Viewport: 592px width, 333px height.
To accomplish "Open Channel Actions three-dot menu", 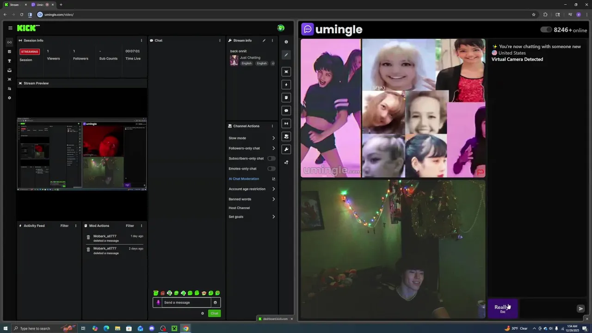I will [x=272, y=126].
